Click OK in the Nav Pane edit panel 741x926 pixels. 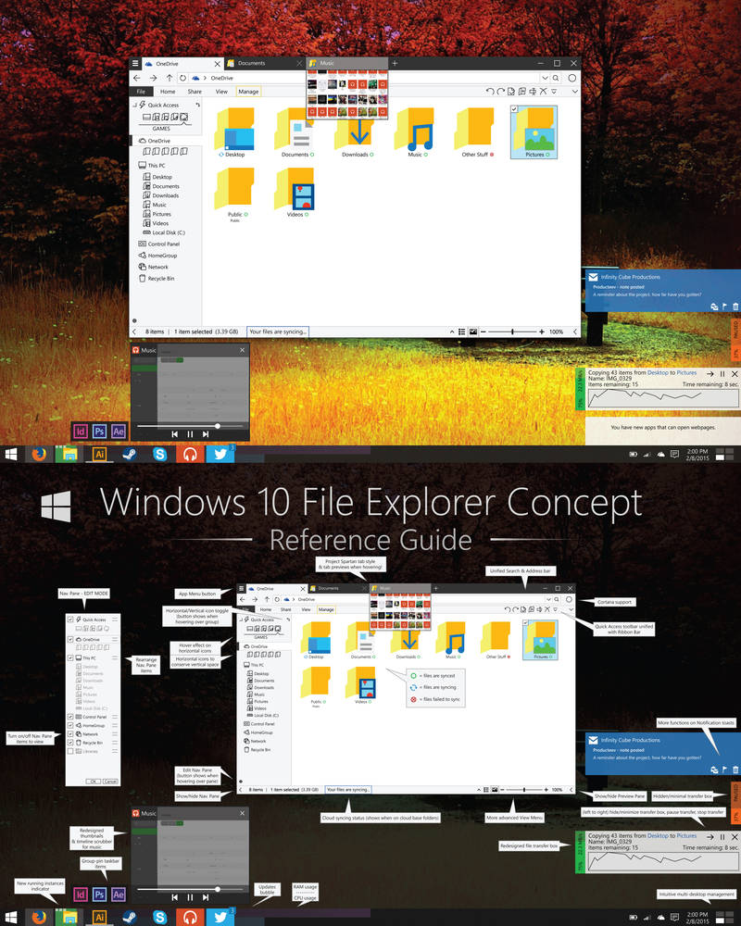[x=94, y=781]
